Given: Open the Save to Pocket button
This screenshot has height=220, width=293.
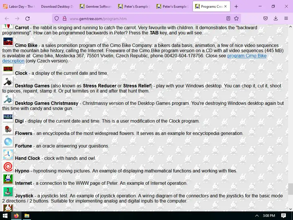Looking at the screenshot, I should [x=265, y=18].
